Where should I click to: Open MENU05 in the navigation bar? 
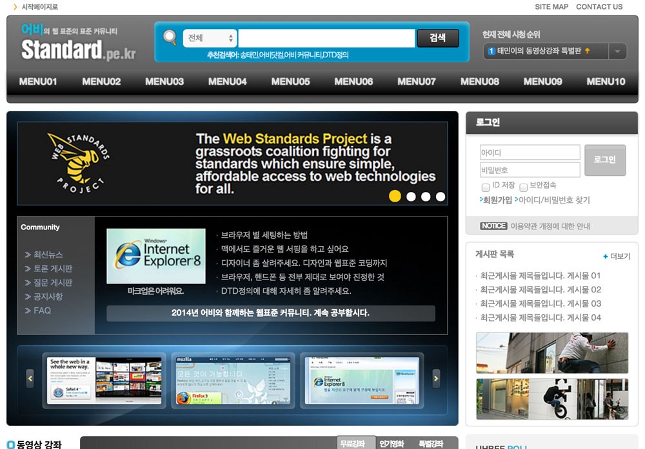point(290,82)
